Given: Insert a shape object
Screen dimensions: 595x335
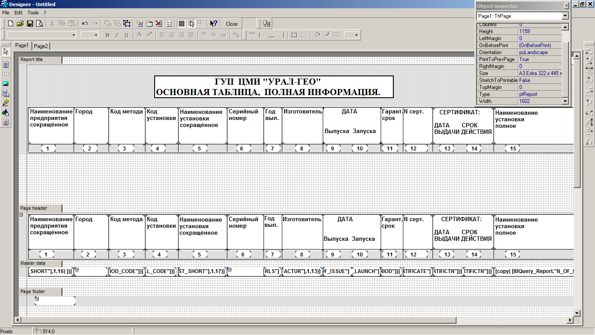Looking at the screenshot, I should click(x=6, y=113).
